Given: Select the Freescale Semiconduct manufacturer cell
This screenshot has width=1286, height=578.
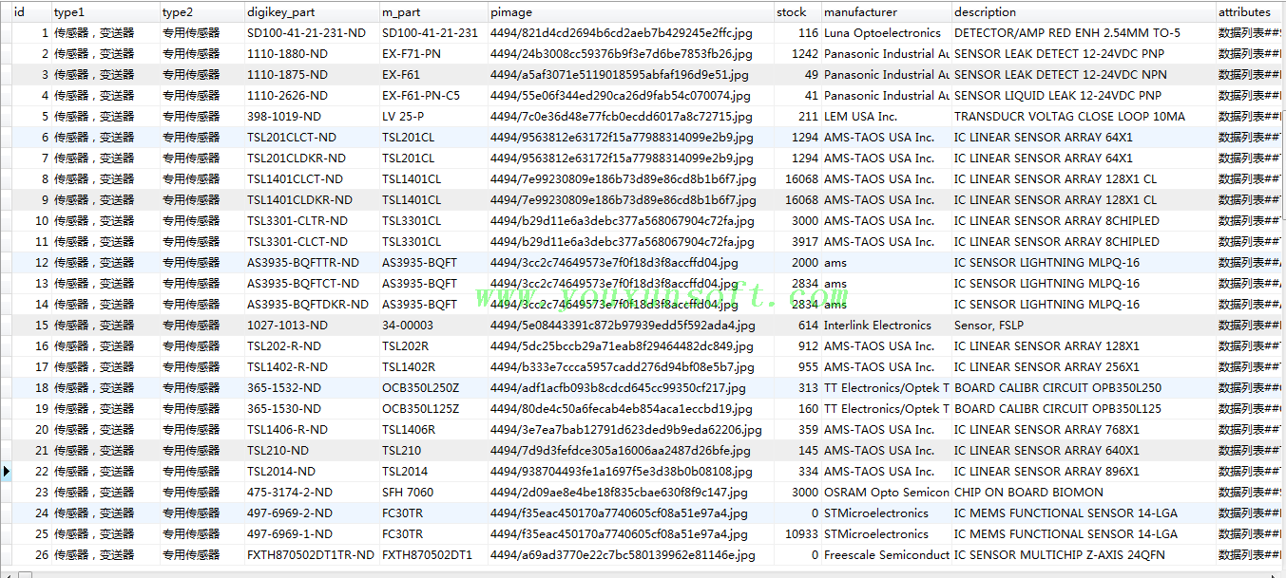Looking at the screenshot, I should (x=886, y=555).
